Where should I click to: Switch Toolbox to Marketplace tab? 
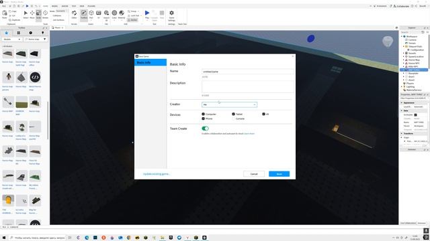click(6, 33)
